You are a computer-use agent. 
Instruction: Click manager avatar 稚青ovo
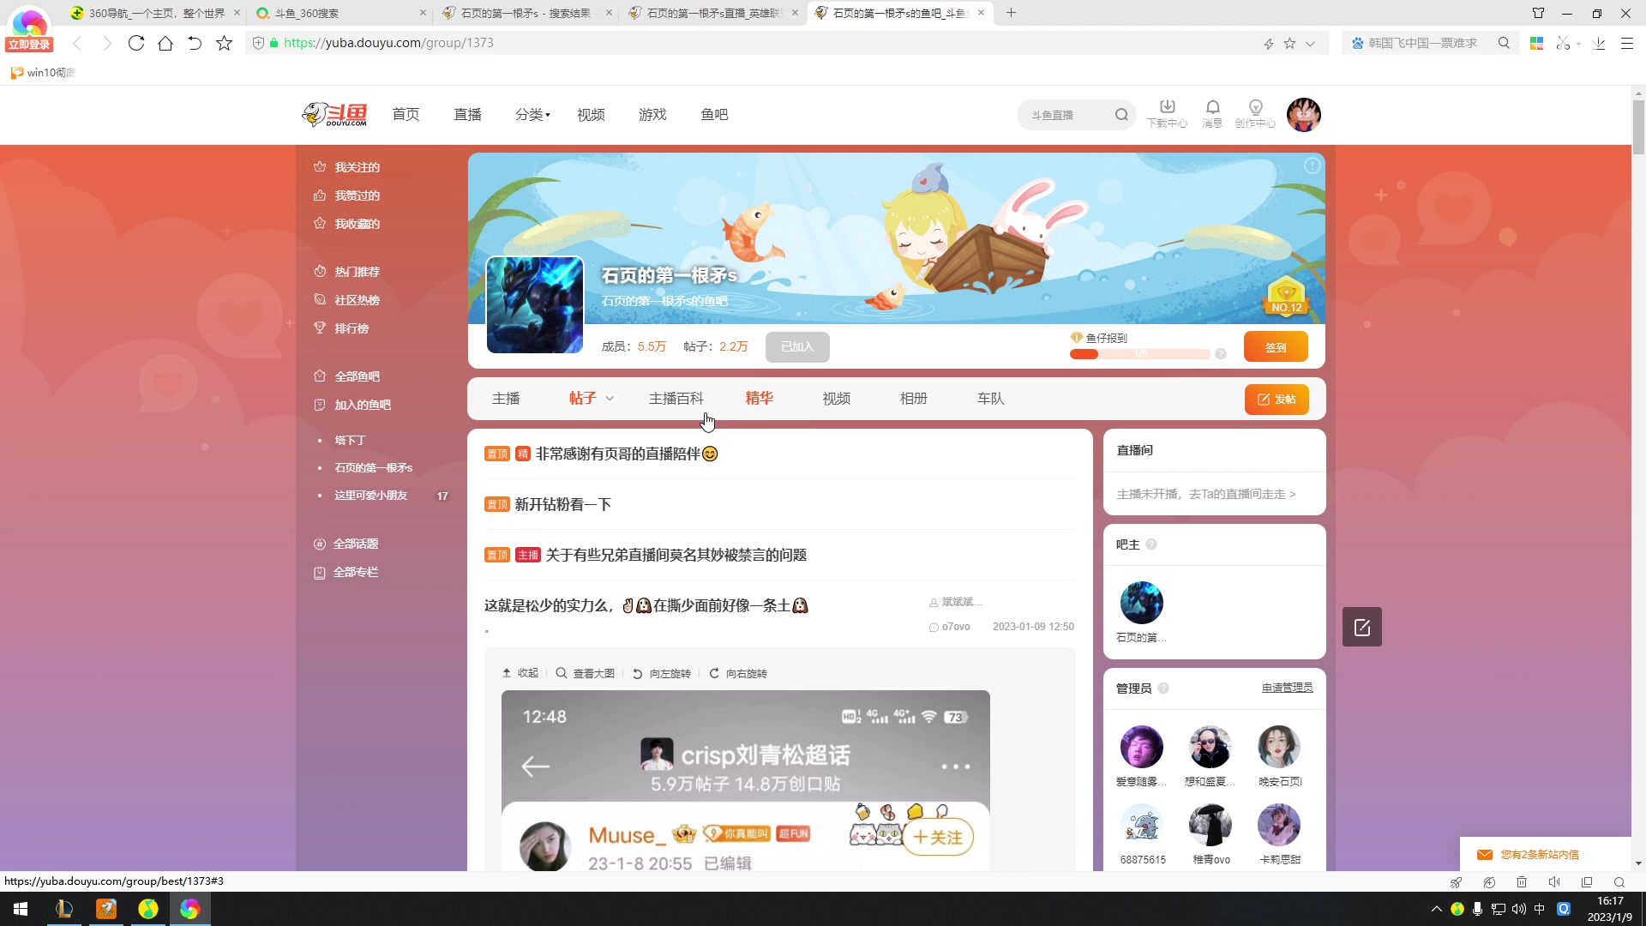(1210, 825)
